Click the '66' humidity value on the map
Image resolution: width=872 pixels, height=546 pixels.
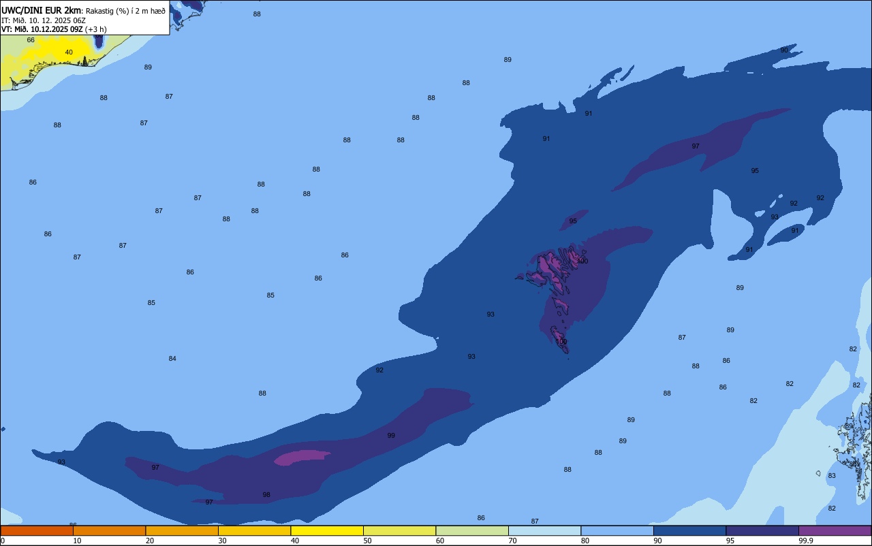31,40
